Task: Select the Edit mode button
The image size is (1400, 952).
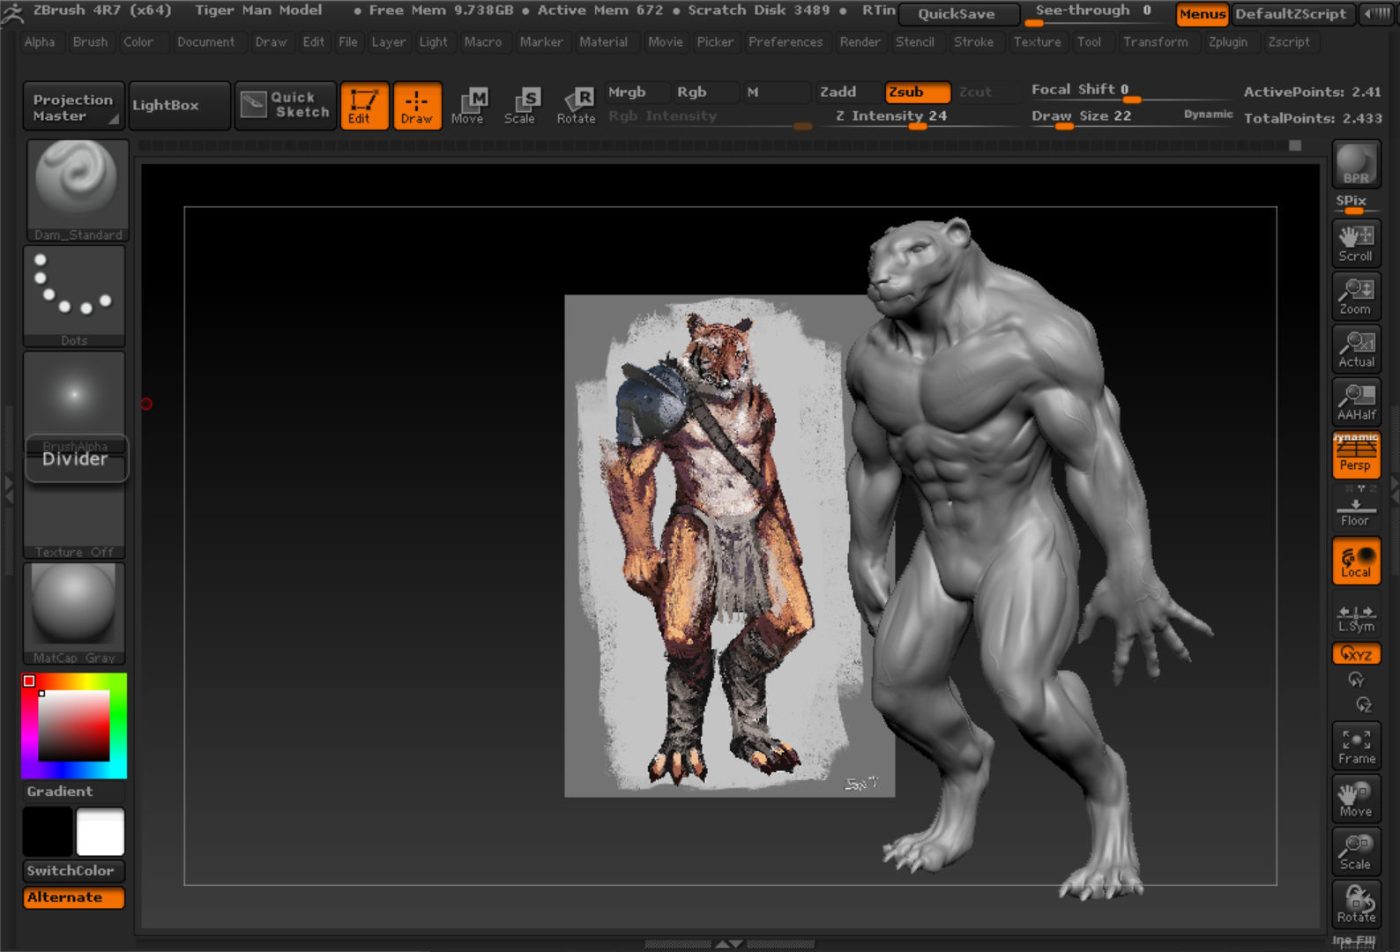Action: (x=364, y=107)
